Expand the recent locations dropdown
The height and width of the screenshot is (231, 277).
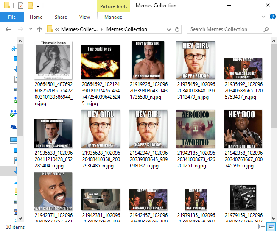[31, 29]
